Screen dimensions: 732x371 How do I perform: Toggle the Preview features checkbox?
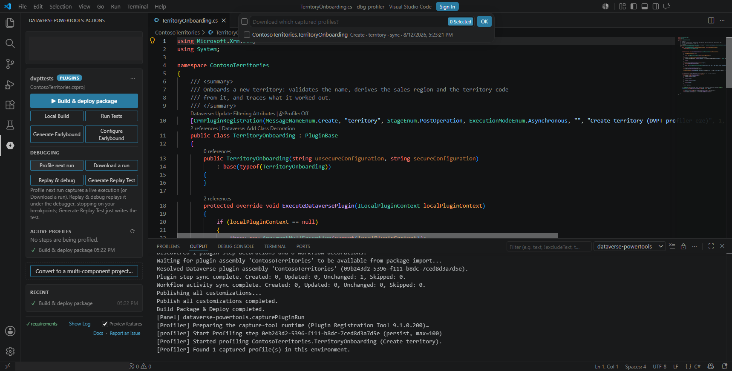105,324
